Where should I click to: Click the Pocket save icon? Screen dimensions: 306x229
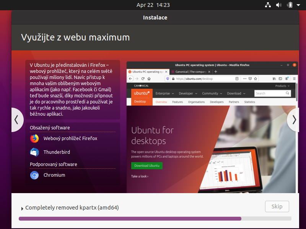[x=250, y=79]
